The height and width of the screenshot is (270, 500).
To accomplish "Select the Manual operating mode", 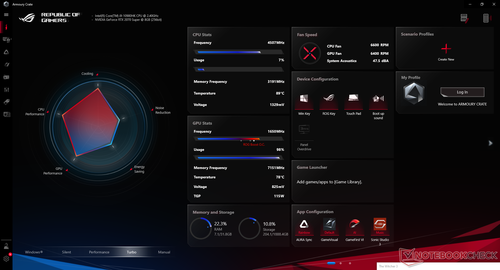I will pos(164,252).
